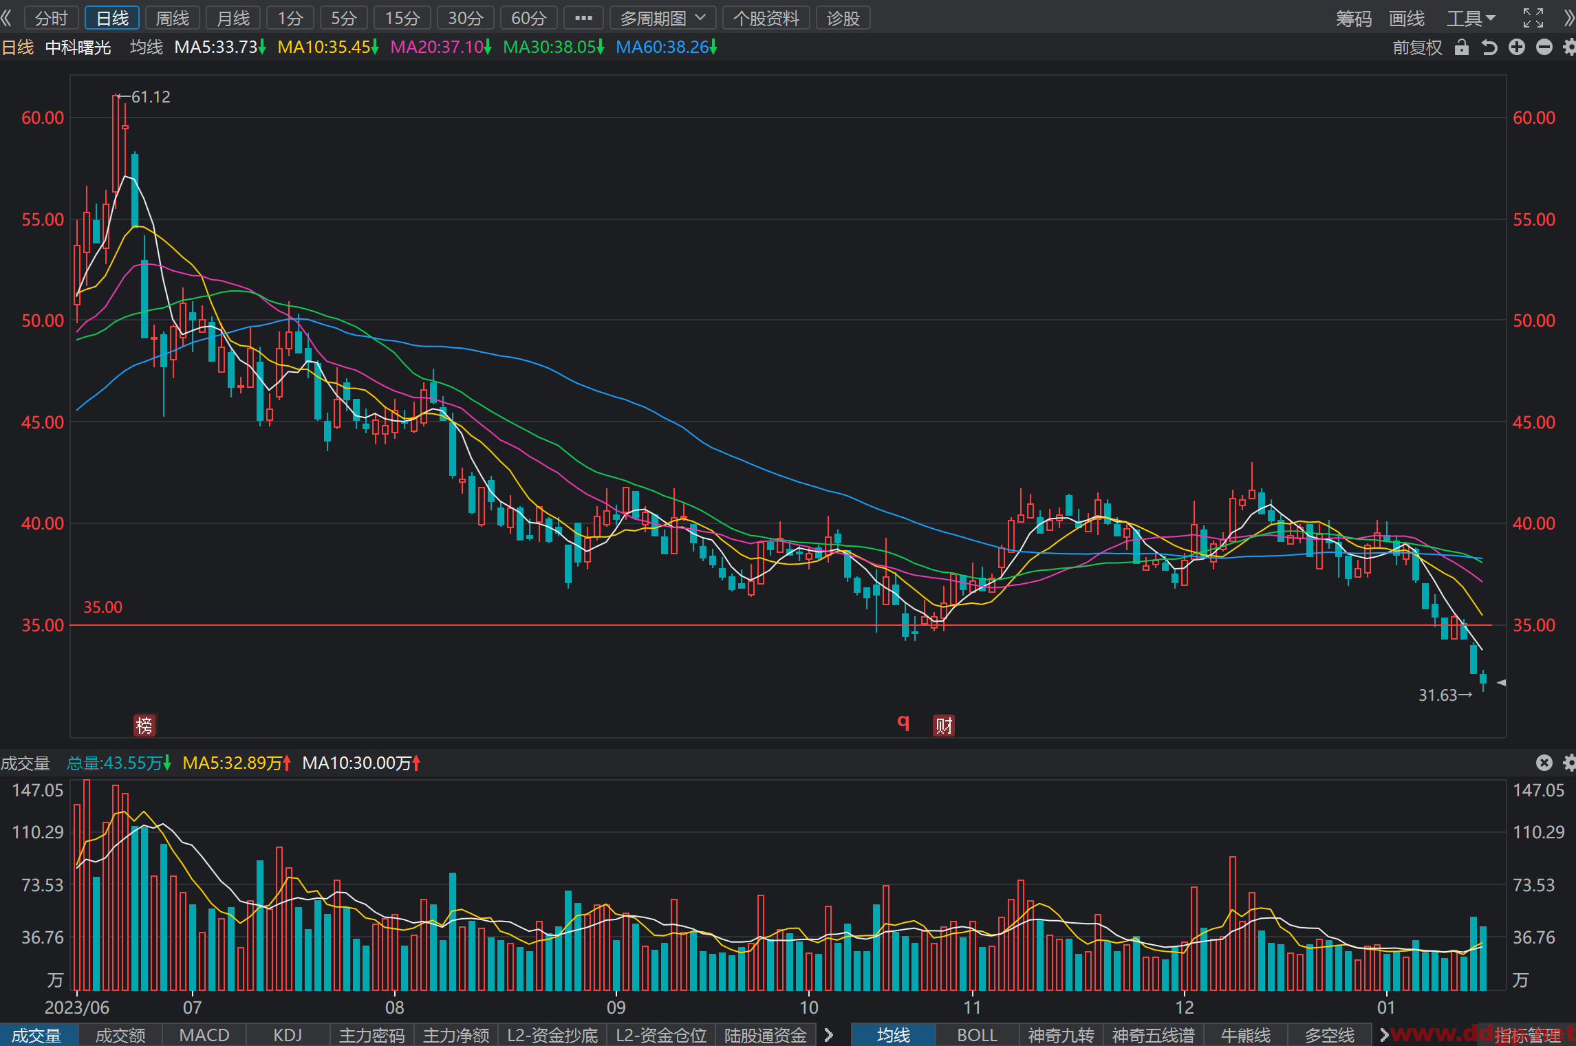Screen dimensions: 1576x1046
Task: Click the undo/reset arrow icon
Action: point(1489,47)
